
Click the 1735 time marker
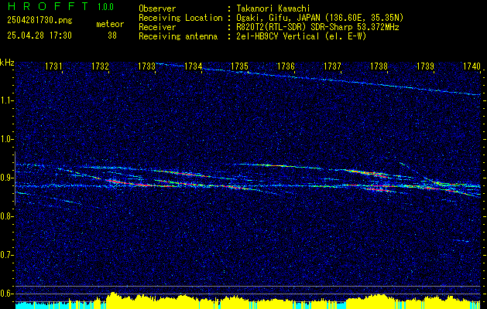pos(239,66)
